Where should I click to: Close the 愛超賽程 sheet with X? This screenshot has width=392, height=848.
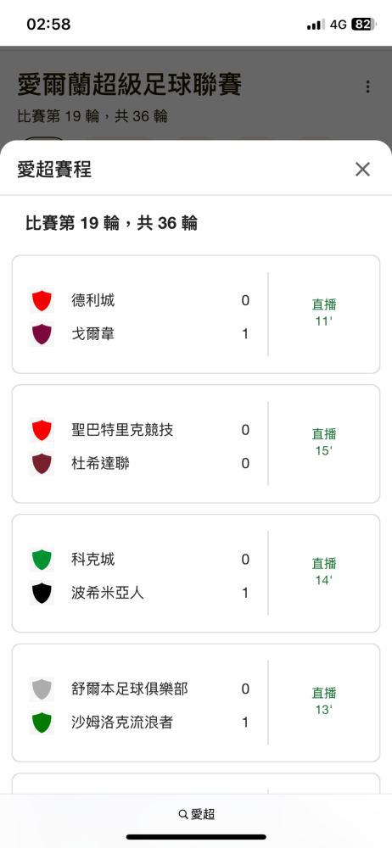pyautogui.click(x=362, y=170)
